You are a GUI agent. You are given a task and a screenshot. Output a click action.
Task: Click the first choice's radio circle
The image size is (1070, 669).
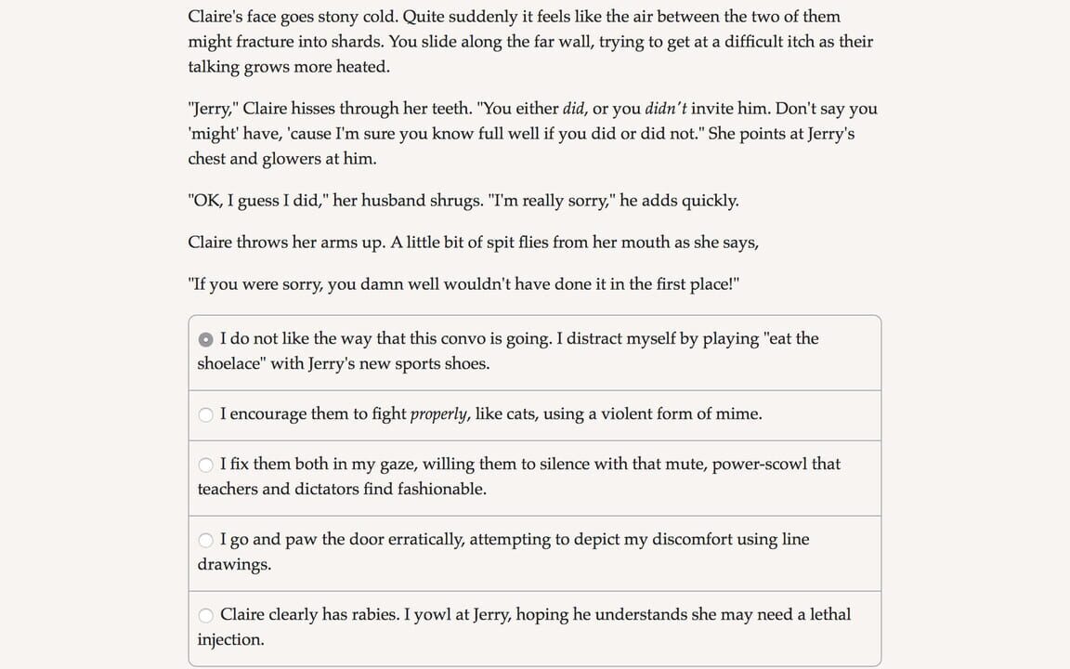205,338
